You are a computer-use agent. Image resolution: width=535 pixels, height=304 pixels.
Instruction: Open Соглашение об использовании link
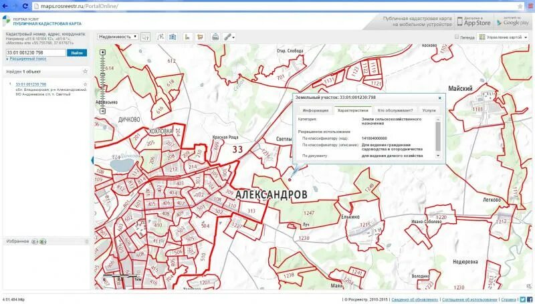[x=469, y=299]
